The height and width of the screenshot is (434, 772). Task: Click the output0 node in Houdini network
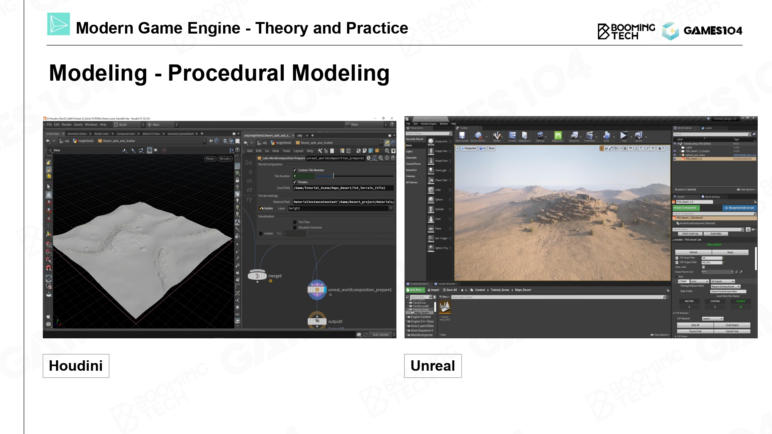coord(317,321)
